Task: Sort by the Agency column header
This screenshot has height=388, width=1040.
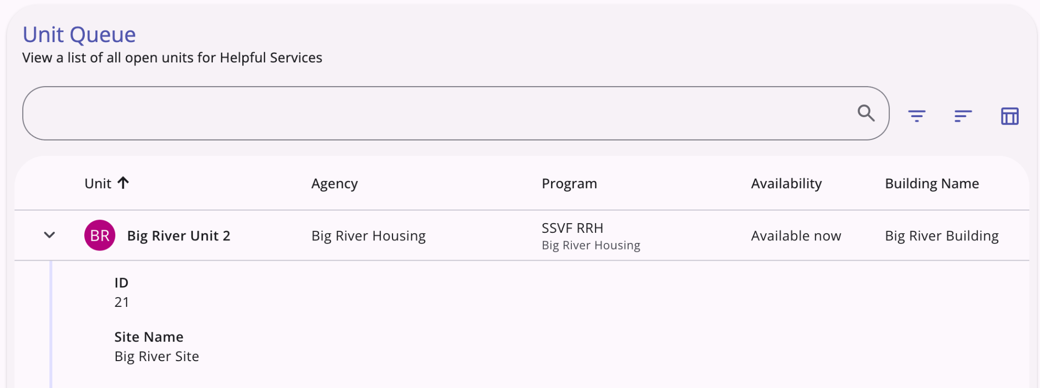Action: coord(334,184)
